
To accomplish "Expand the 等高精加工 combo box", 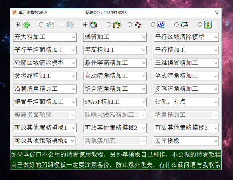I will (115, 50).
